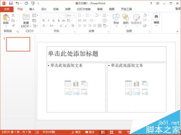Select slide 1 thumbnail in panel
This screenshot has height=135, width=181.
(18, 44)
